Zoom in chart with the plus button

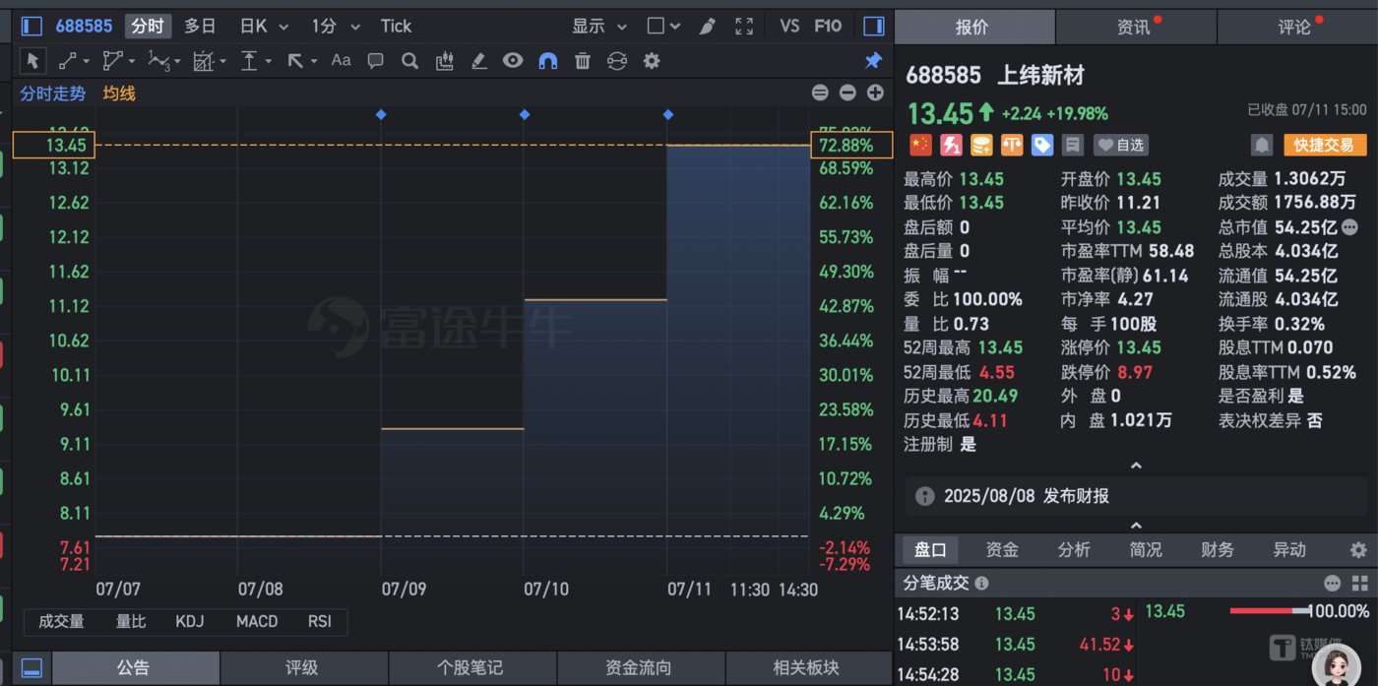(875, 94)
